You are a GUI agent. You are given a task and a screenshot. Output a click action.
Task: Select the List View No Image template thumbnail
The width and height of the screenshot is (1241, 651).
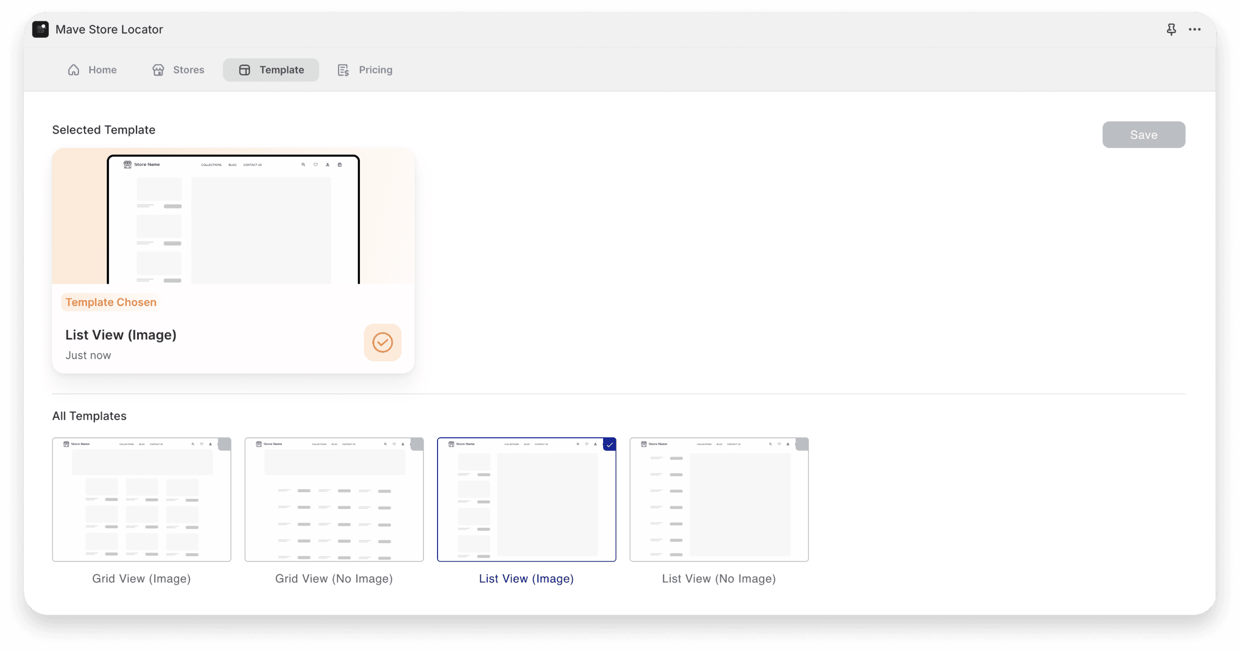(719, 499)
